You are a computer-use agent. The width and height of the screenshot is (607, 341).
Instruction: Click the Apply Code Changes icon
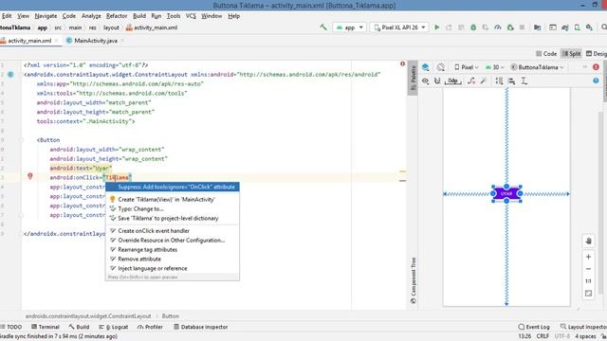[x=461, y=27]
